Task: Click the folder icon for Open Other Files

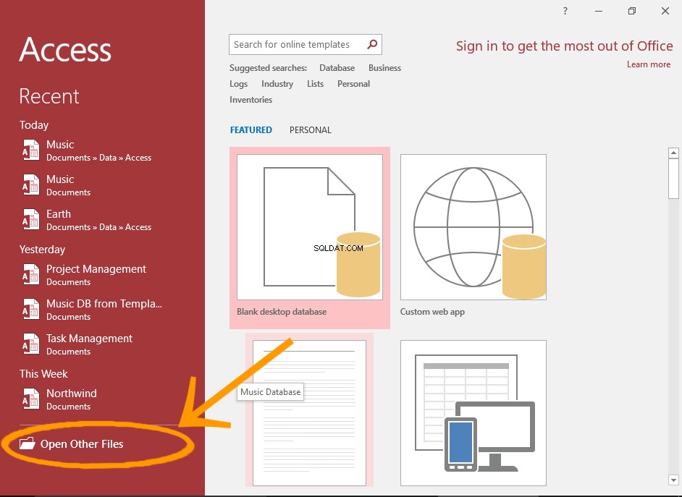Action: click(x=27, y=443)
